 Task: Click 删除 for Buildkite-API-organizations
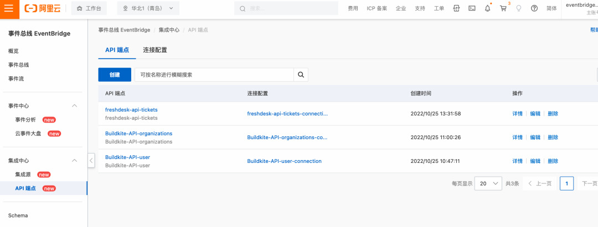553,138
